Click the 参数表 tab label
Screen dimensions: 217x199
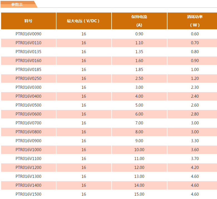coord(17,4)
